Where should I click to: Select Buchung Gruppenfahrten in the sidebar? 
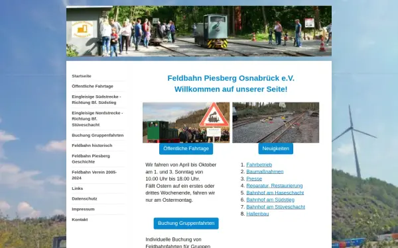(98, 135)
